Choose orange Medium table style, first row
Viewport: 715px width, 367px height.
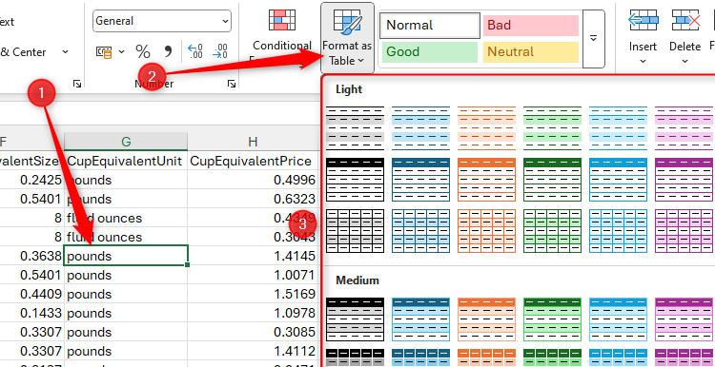coord(486,319)
